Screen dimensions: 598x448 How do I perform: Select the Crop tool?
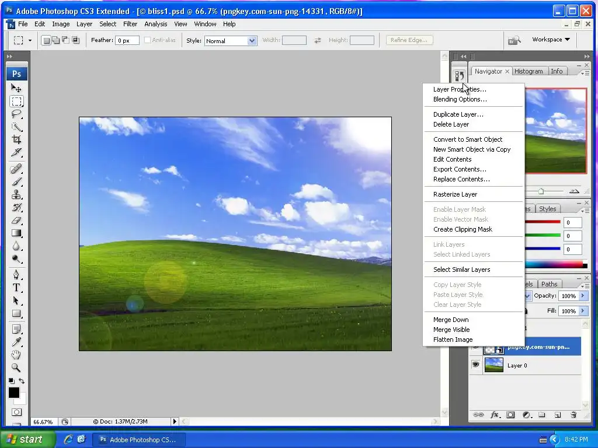(x=16, y=139)
